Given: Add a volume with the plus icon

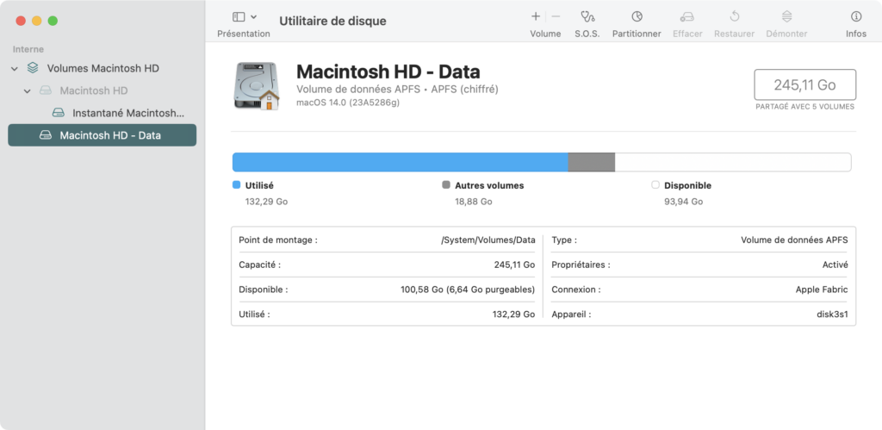Looking at the screenshot, I should (536, 17).
